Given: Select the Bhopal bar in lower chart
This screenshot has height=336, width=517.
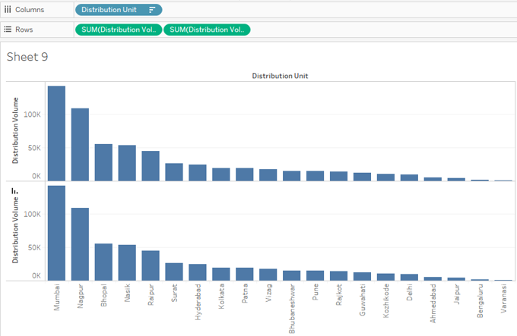Looking at the screenshot, I should click(103, 262).
